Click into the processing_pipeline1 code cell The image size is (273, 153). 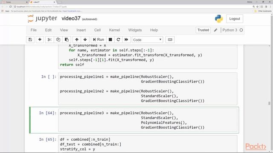click(x=148, y=89)
